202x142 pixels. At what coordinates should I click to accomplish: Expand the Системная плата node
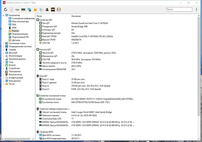click(3, 44)
